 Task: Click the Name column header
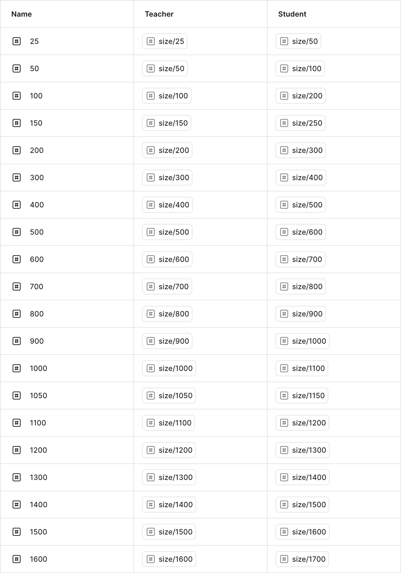click(21, 14)
